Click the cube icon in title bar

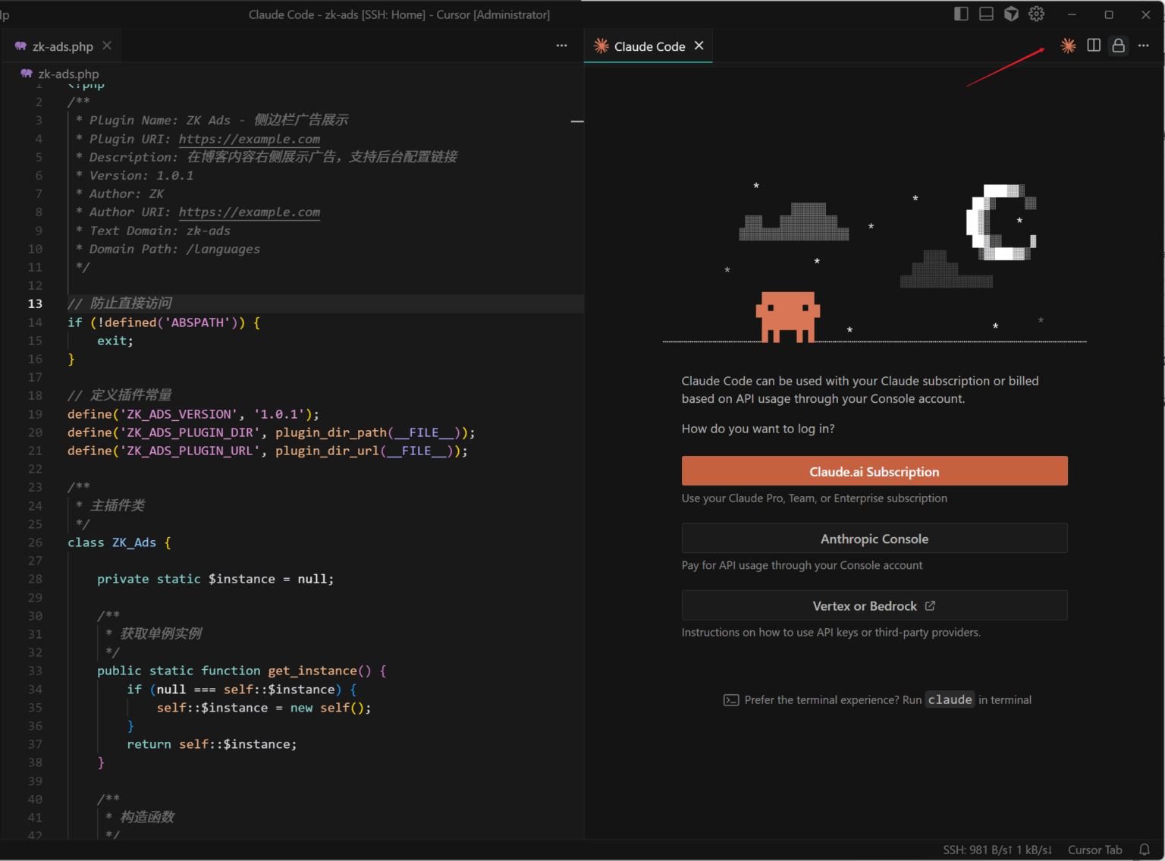tap(1011, 14)
